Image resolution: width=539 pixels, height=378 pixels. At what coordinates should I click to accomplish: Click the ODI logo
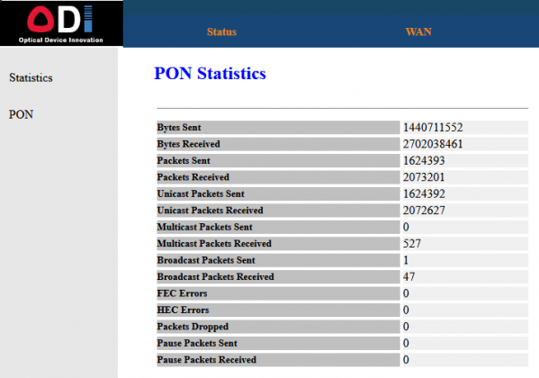(x=61, y=23)
